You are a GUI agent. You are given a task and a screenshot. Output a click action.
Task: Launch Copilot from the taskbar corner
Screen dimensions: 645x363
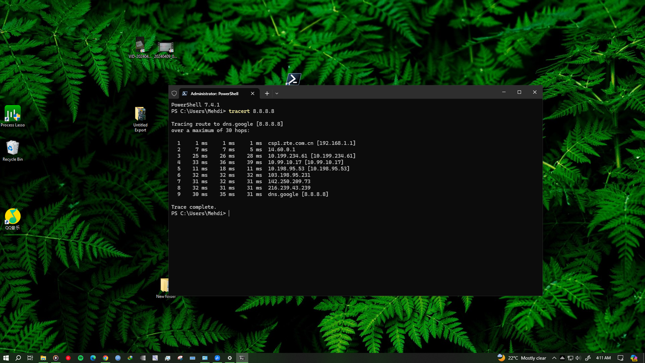[634, 358]
